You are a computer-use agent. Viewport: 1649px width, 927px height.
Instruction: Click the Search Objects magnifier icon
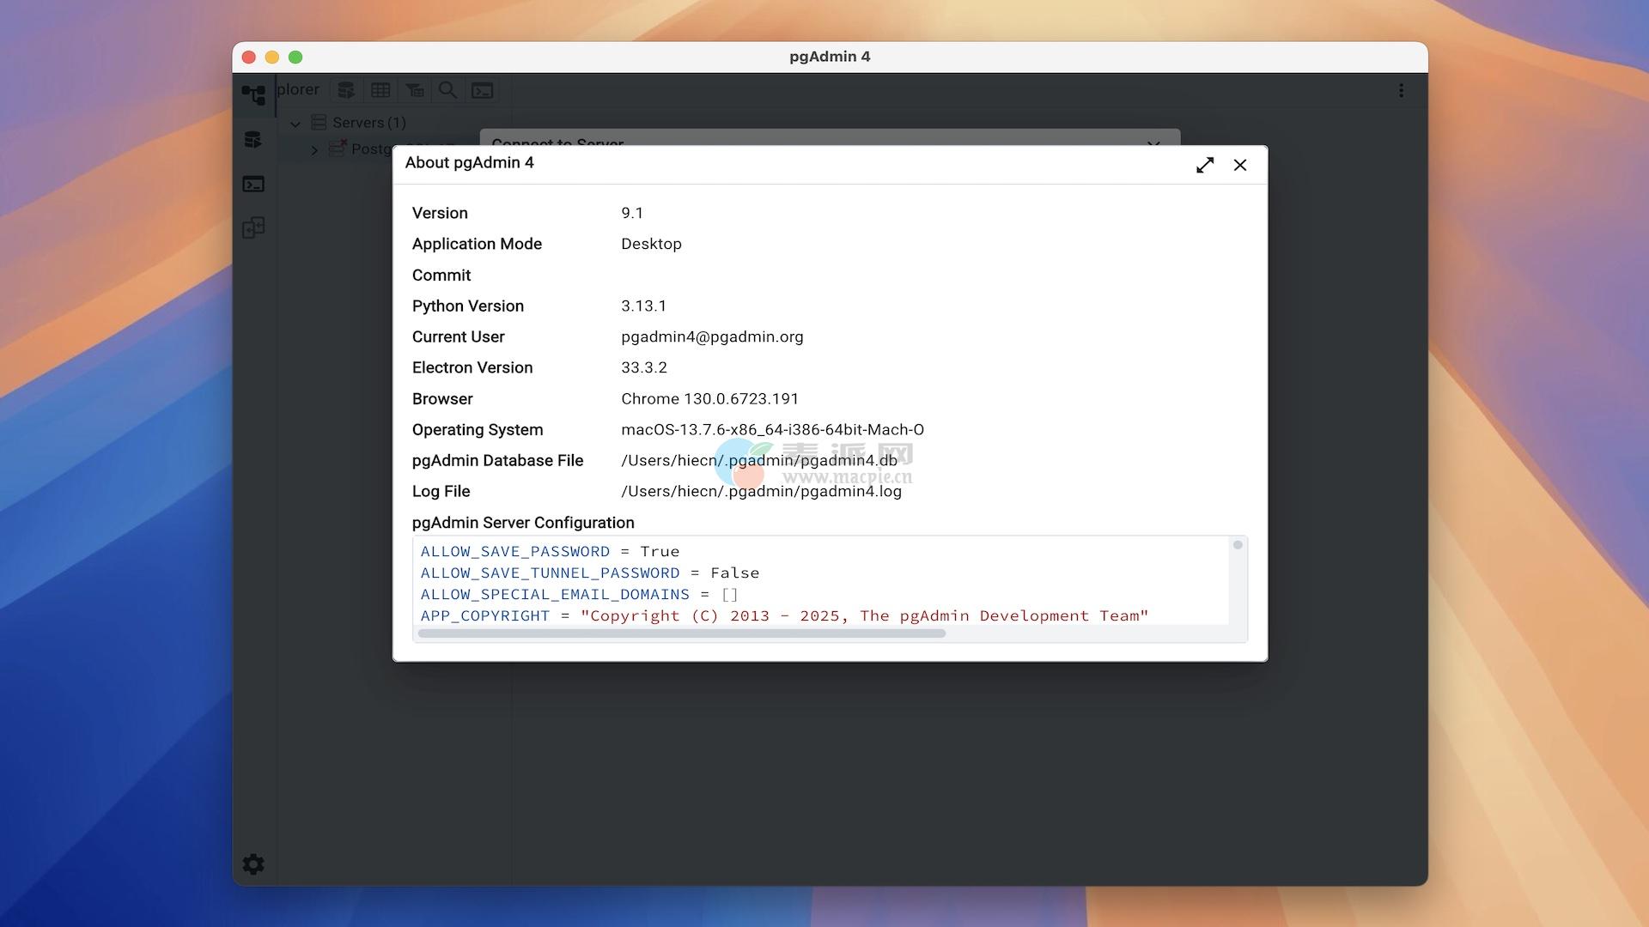coord(447,90)
